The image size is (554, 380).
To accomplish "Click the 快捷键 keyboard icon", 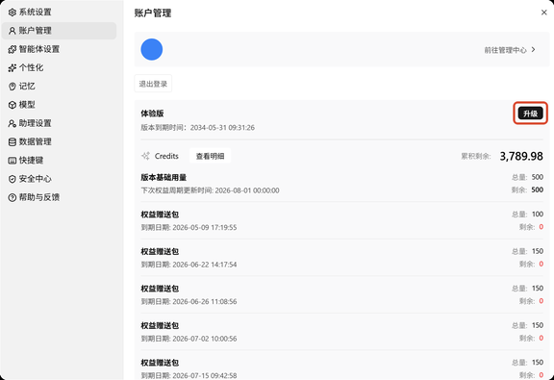I will point(12,161).
